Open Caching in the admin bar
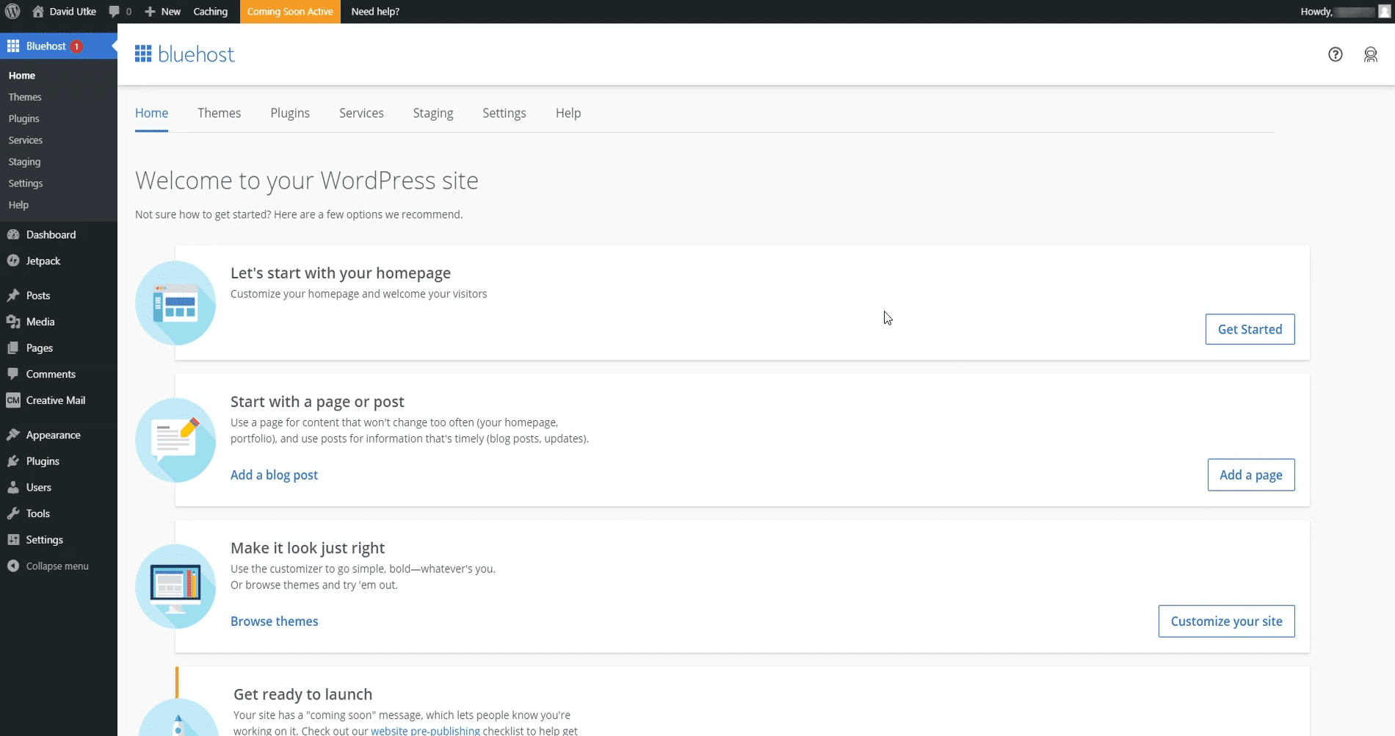Viewport: 1395px width, 736px height. 211,12
